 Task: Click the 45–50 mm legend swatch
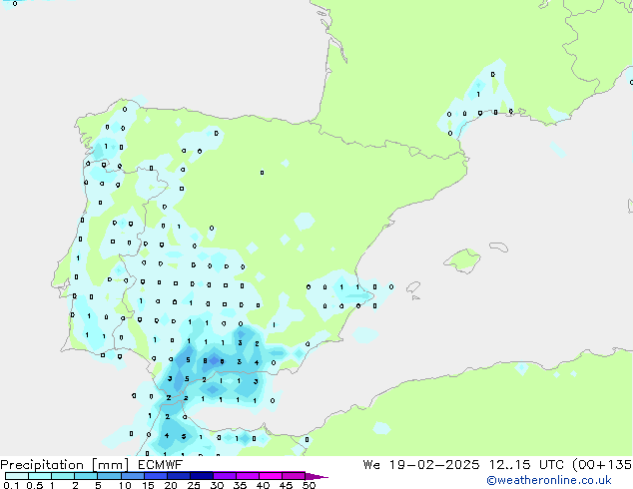pos(294,476)
